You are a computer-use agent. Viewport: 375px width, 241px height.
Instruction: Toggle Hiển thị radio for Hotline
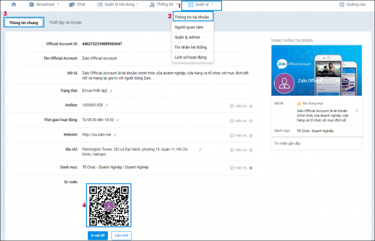pos(251,106)
